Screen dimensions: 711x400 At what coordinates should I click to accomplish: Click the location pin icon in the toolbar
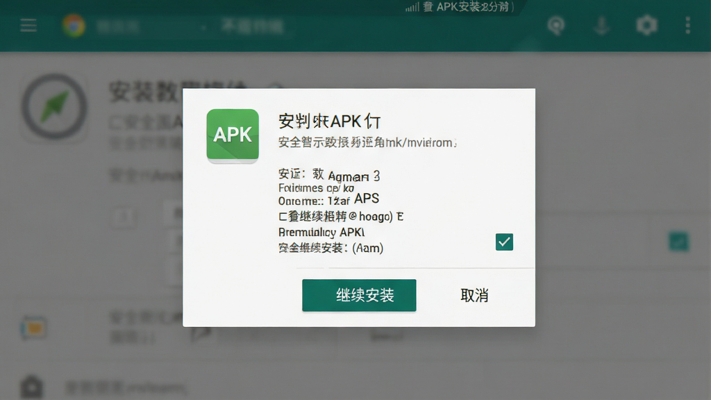556,26
